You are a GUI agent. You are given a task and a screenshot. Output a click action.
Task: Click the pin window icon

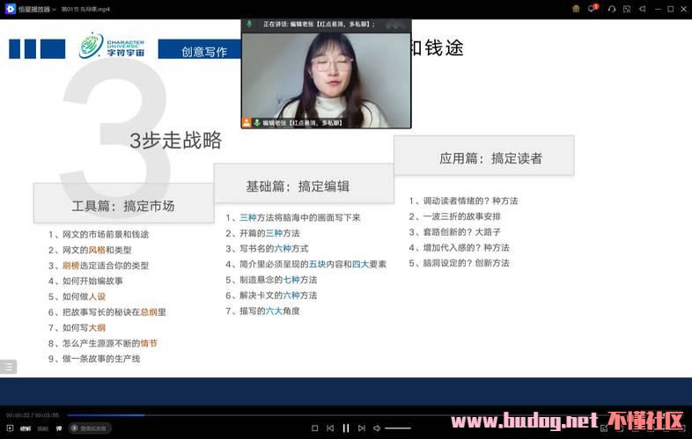[x=642, y=9]
